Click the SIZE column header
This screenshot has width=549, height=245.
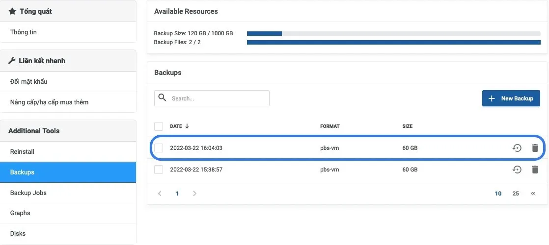[x=408, y=126]
